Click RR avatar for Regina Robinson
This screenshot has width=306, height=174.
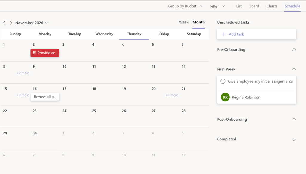225,97
